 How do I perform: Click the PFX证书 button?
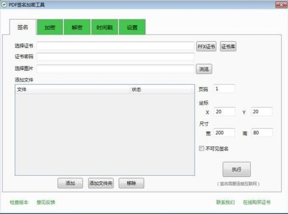206,46
